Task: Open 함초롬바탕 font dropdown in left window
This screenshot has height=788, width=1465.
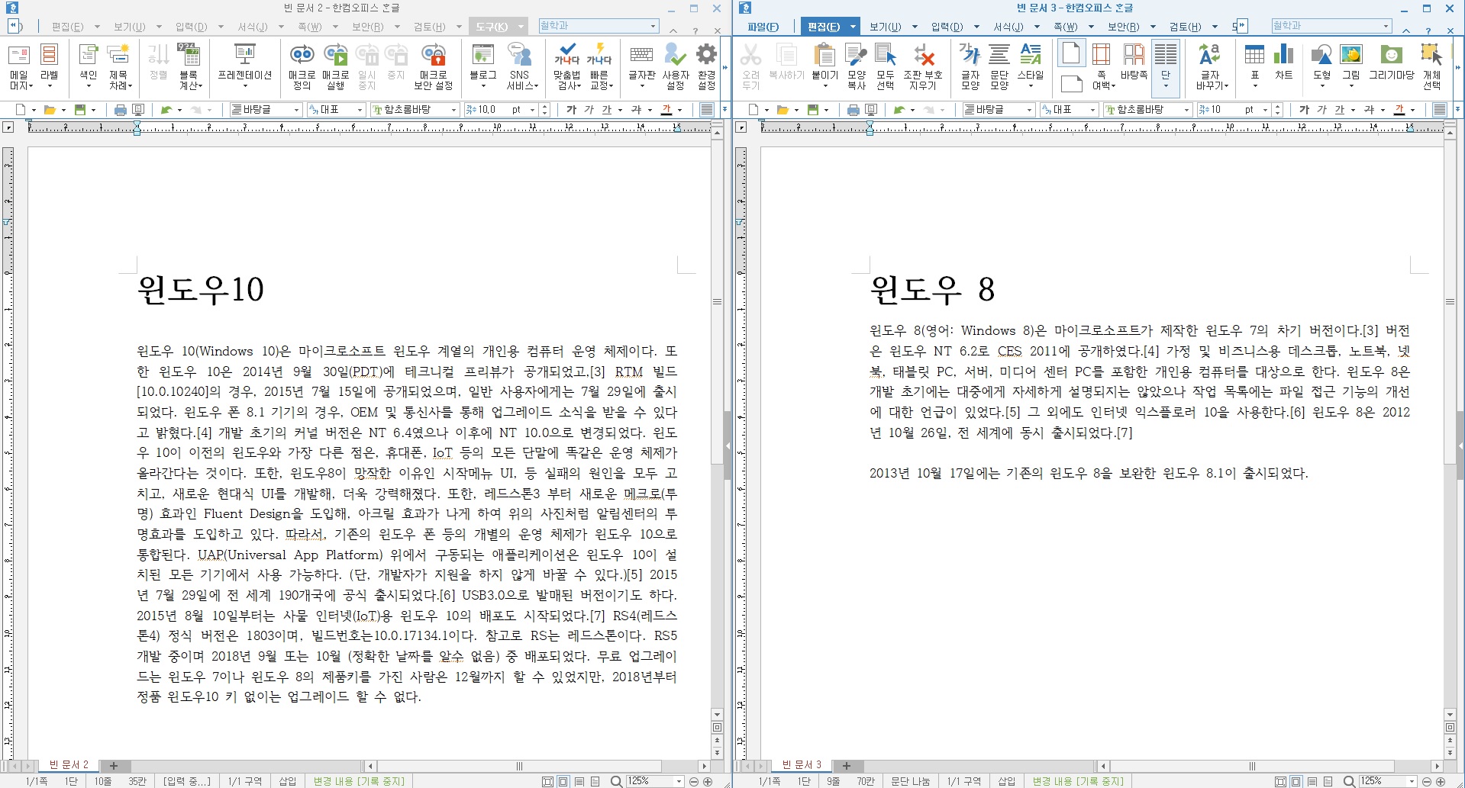Action: pyautogui.click(x=454, y=110)
